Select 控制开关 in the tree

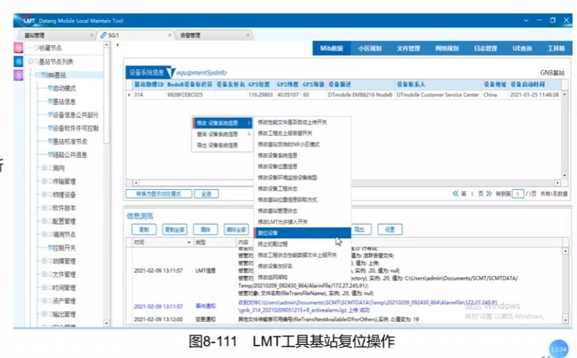coord(64,248)
